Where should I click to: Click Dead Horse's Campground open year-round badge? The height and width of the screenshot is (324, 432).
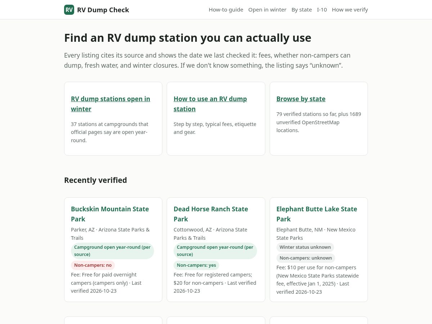click(x=215, y=251)
